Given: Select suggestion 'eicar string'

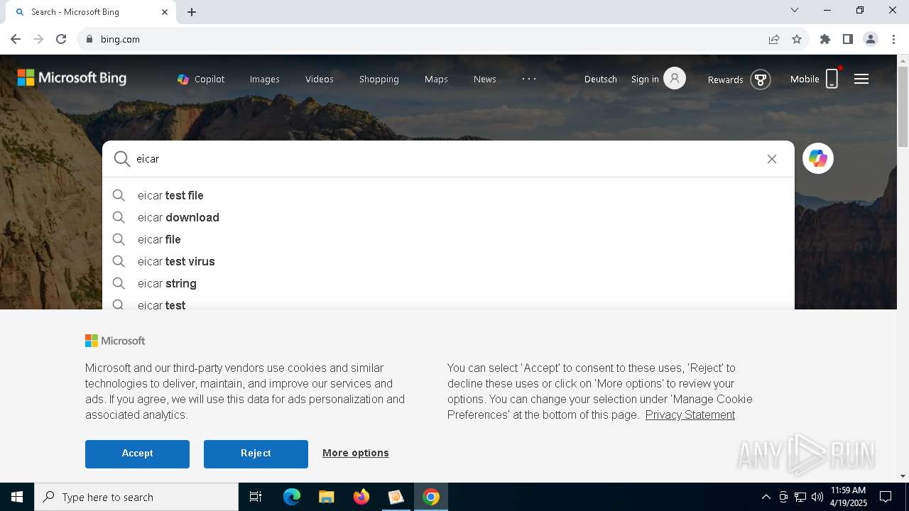Looking at the screenshot, I should (448, 283).
